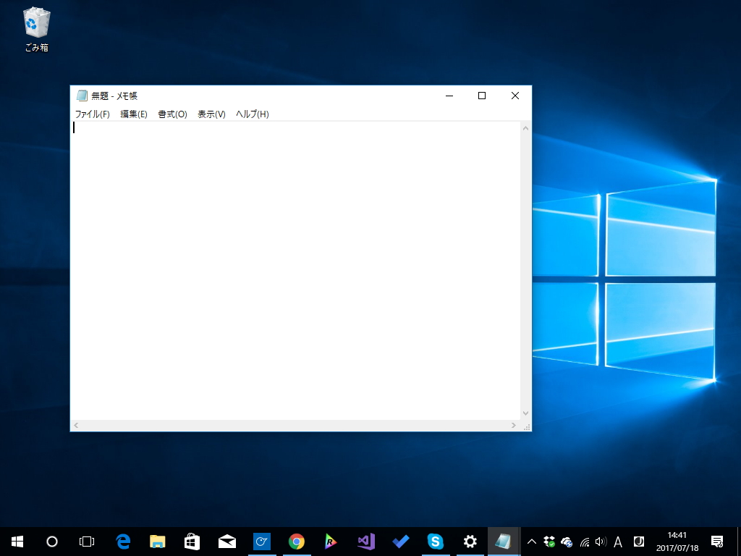Open Visual Studio from the taskbar
The height and width of the screenshot is (556, 741).
pyautogui.click(x=365, y=542)
